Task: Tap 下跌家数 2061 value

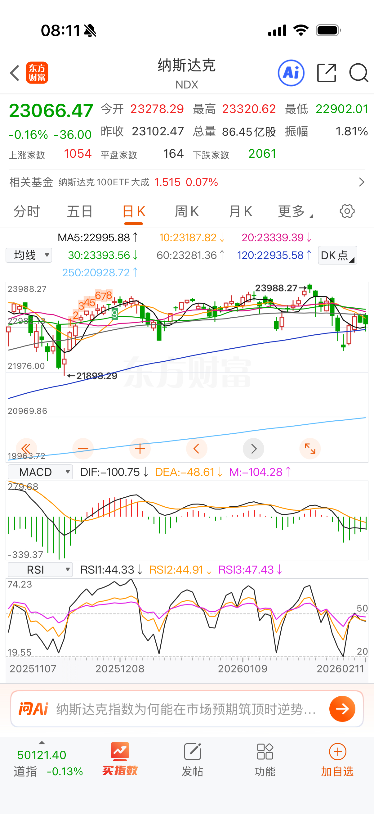Action: pos(262,154)
